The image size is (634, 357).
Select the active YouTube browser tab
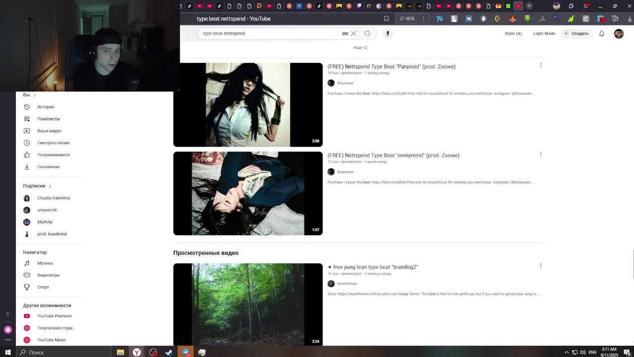coord(518,6)
